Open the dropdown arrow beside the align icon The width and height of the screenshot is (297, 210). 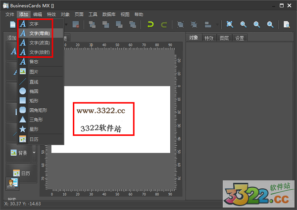217,25
